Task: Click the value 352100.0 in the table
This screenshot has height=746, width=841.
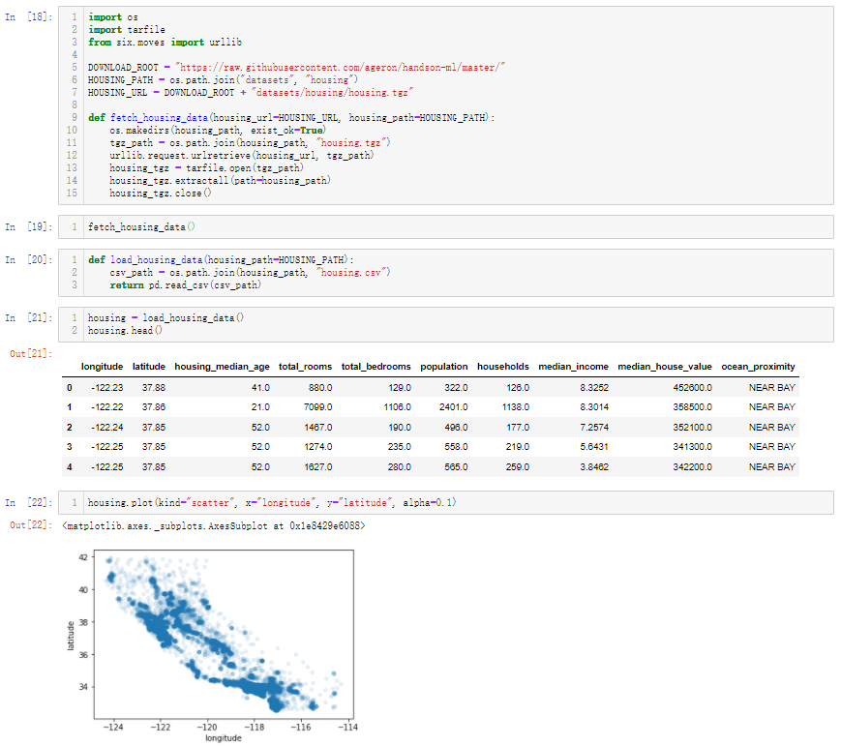Action: pos(692,428)
